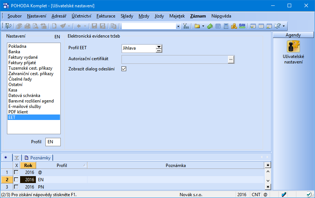Click small ellipsis button under Profil EET arrow
The width and height of the screenshot is (315, 198).
(x=159, y=51)
